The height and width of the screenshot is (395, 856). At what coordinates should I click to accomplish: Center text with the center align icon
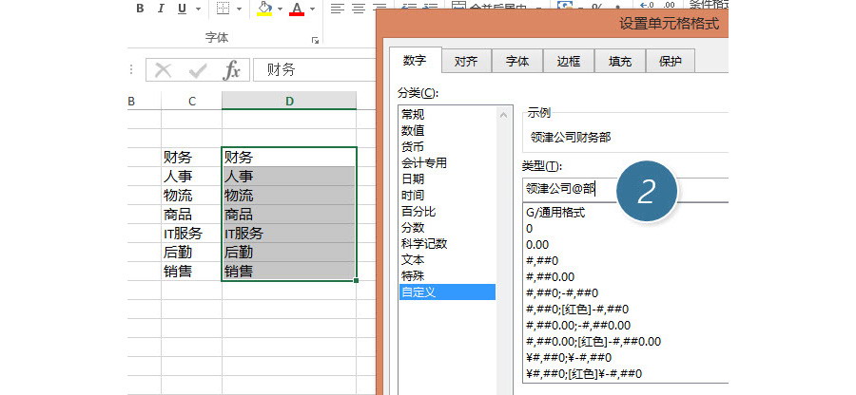359,9
